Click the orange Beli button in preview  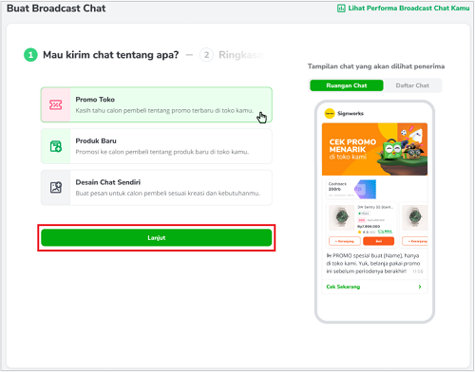click(x=378, y=241)
